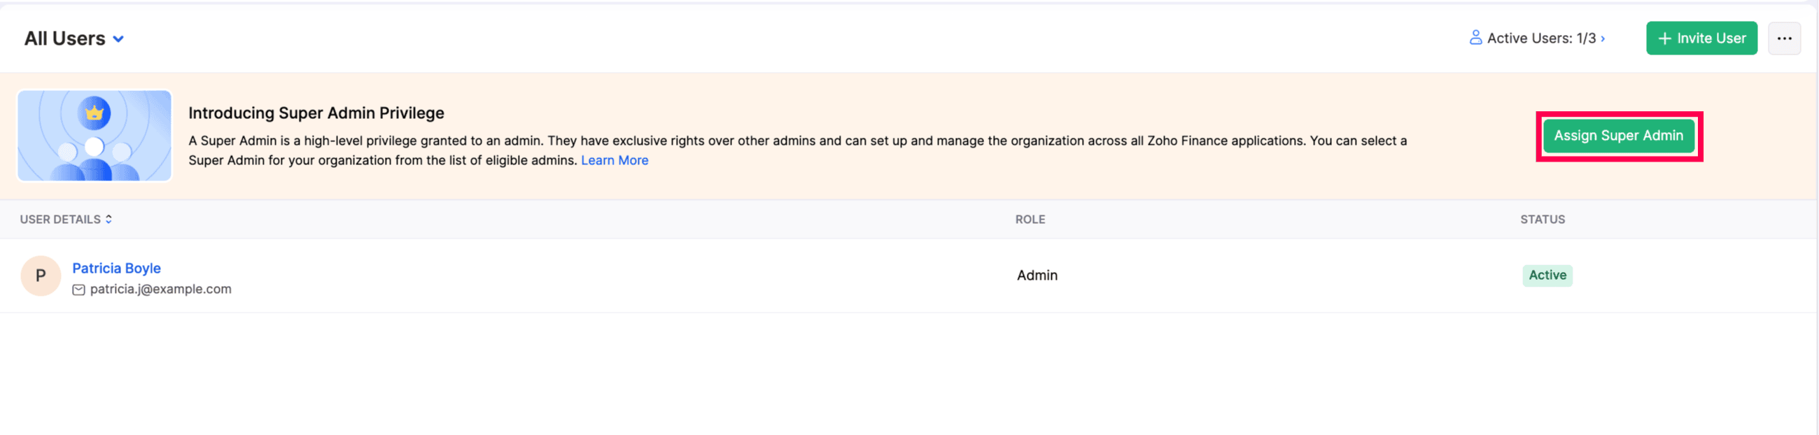Open Patricia Boyle's user profile
The image size is (1819, 435).
(x=116, y=269)
